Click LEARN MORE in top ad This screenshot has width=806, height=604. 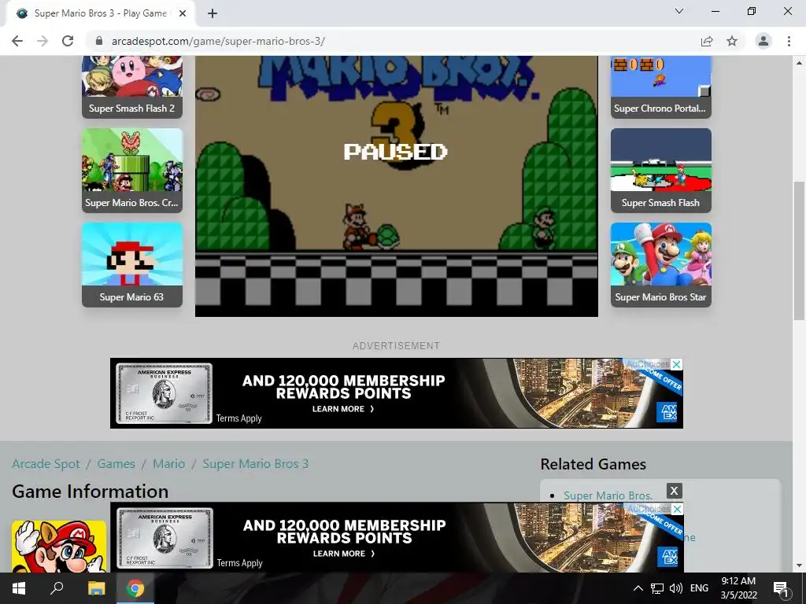coord(343,409)
